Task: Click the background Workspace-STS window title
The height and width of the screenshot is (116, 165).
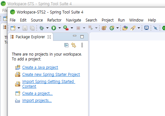Action: pos(40,4)
